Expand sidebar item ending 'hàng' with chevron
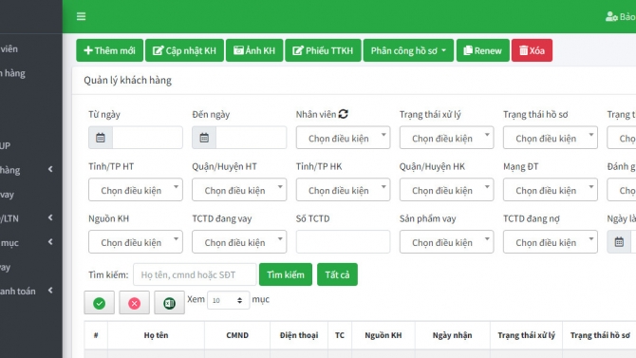This screenshot has height=358, width=636. 28,170
